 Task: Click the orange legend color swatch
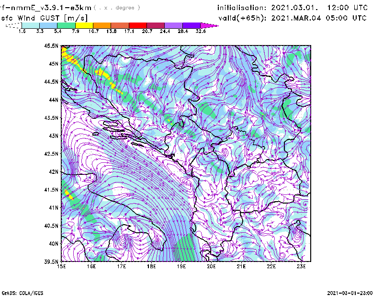[102, 25]
